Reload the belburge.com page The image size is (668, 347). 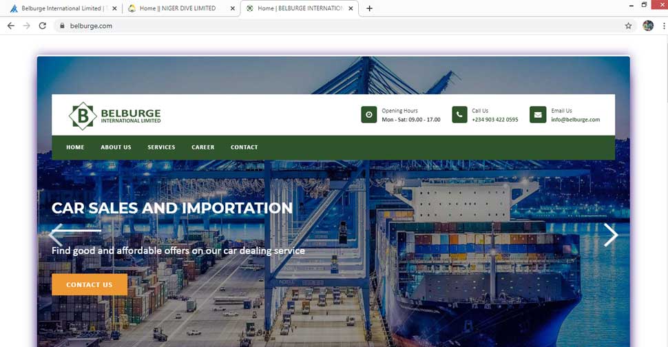42,26
